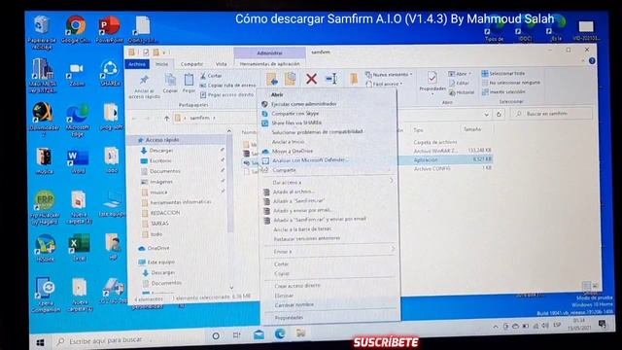Click Seleccionar todo in the ribbon
Viewport: 622px width, 350px height.
pyautogui.click(x=503, y=74)
